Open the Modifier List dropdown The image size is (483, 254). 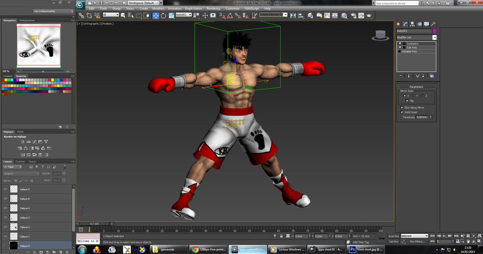416,37
